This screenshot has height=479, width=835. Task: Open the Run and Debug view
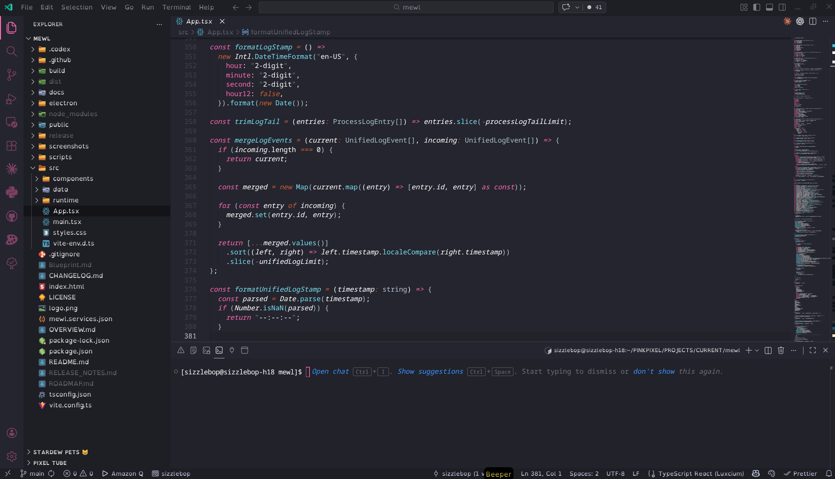[11, 99]
